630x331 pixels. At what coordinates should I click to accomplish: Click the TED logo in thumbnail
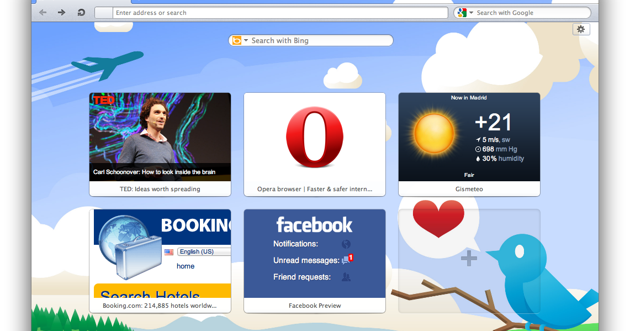tap(104, 100)
